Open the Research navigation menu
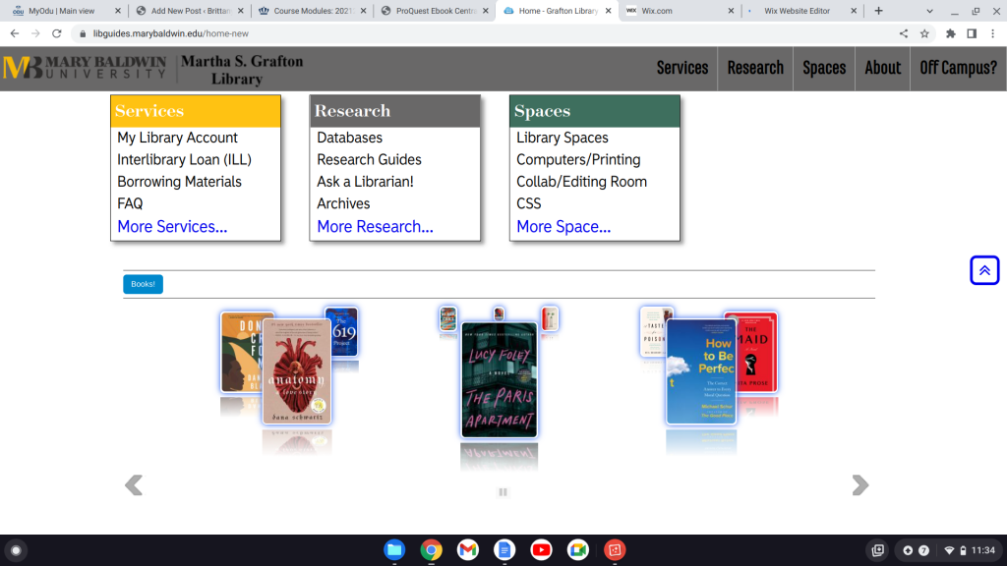The width and height of the screenshot is (1007, 566). tap(755, 68)
